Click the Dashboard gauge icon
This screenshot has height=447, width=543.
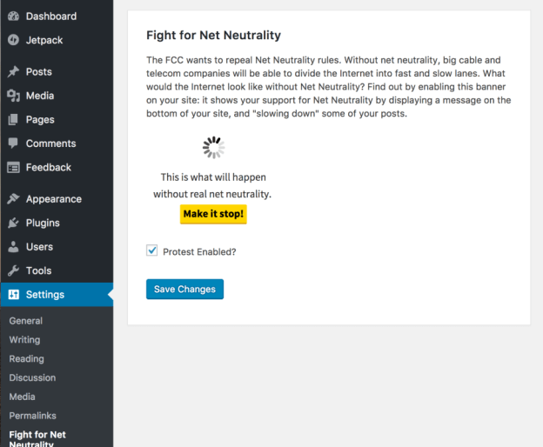(x=14, y=17)
